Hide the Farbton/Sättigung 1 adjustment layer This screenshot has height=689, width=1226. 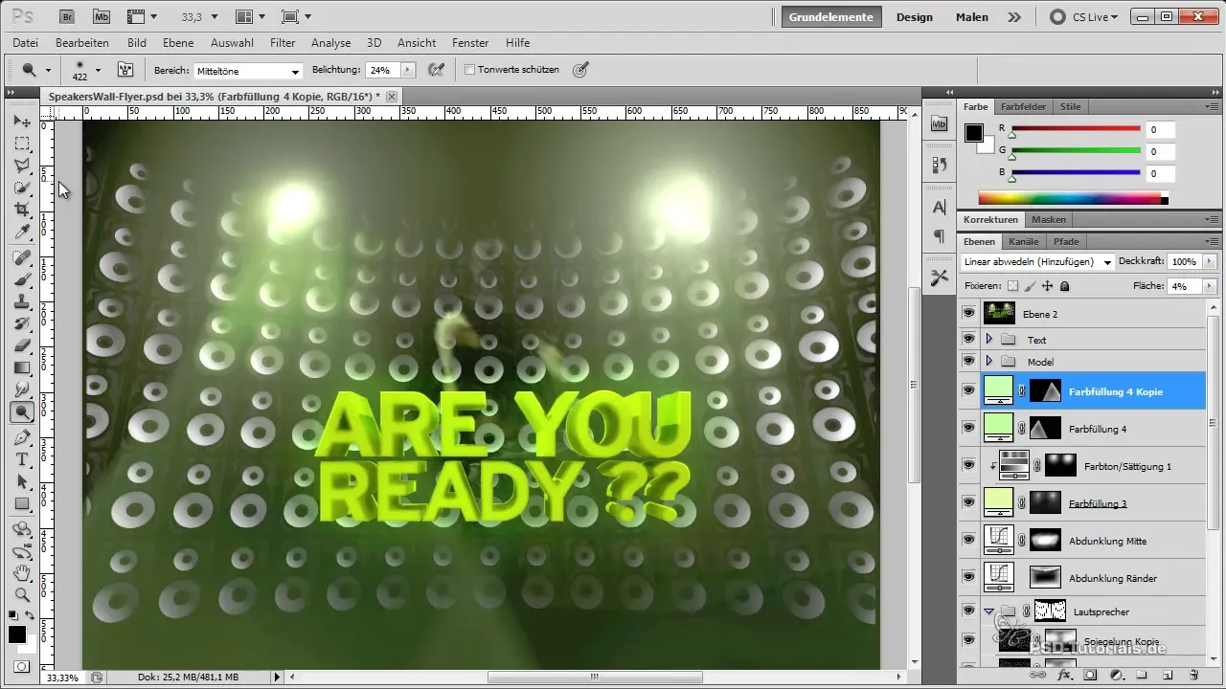[x=968, y=466]
